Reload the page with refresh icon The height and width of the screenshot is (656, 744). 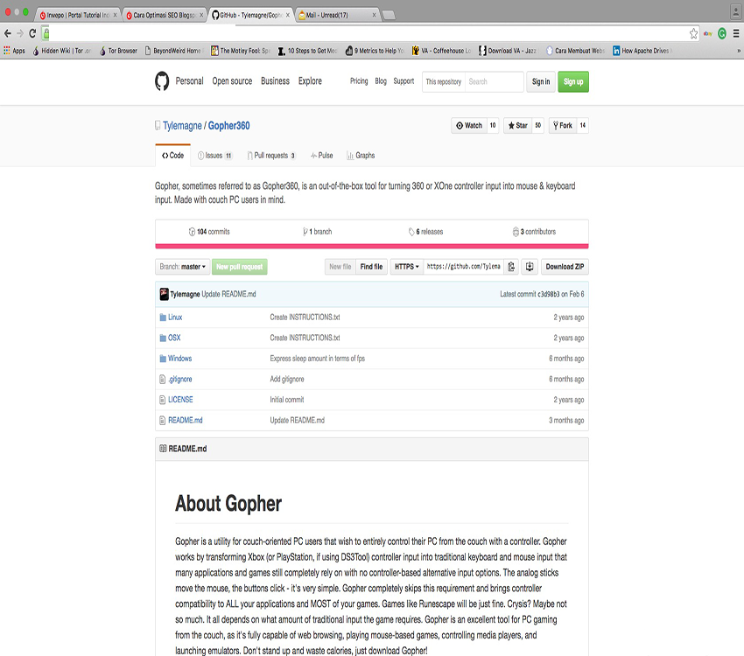point(32,33)
